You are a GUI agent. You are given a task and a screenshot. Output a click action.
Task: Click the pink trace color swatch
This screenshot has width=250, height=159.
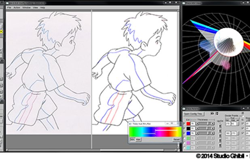[x=188, y=143]
